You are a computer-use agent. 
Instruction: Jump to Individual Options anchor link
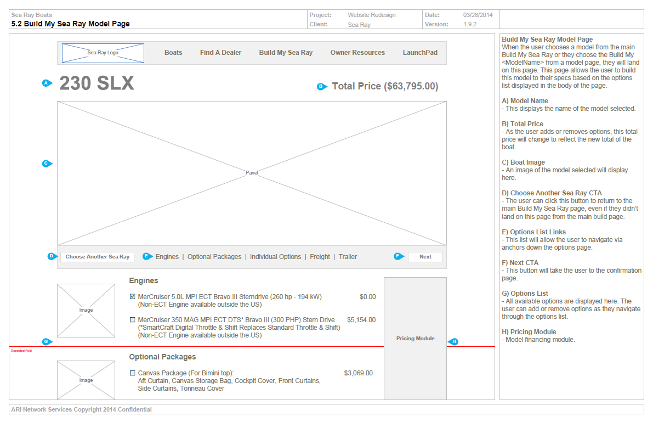point(276,257)
